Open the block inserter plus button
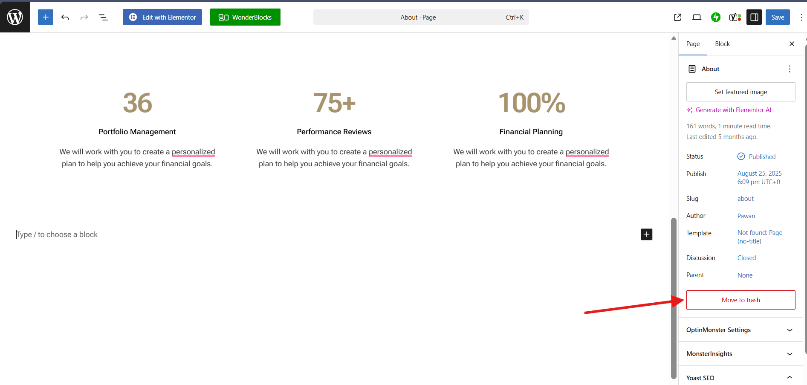The width and height of the screenshot is (807, 385). click(46, 17)
